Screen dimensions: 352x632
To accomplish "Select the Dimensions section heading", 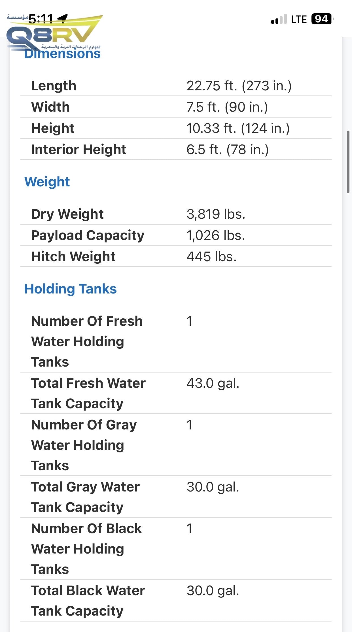I will [x=62, y=54].
